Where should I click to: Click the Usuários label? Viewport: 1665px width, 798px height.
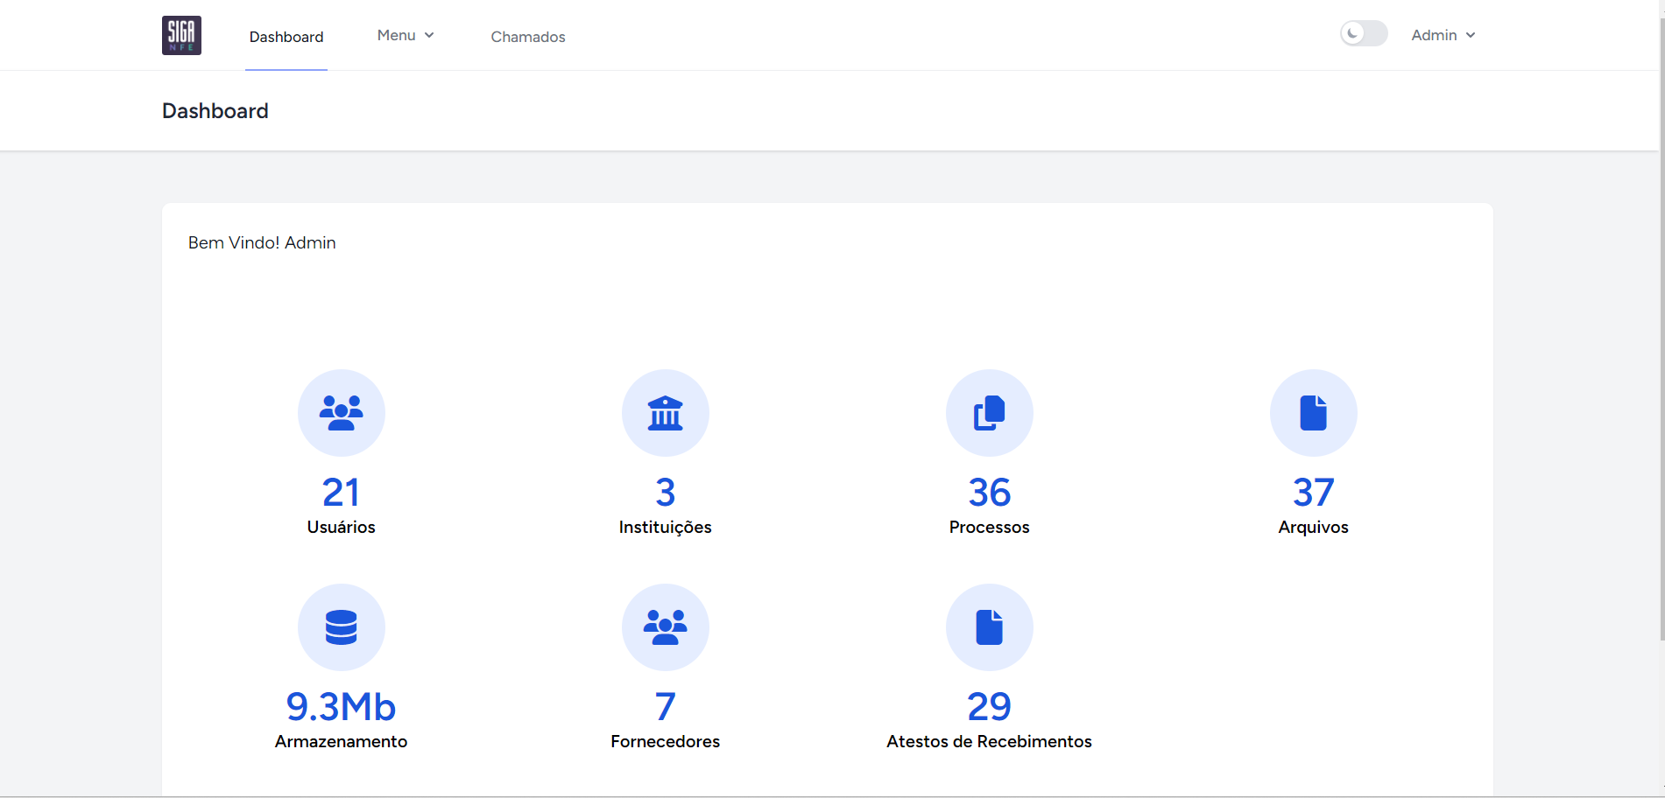click(x=342, y=527)
